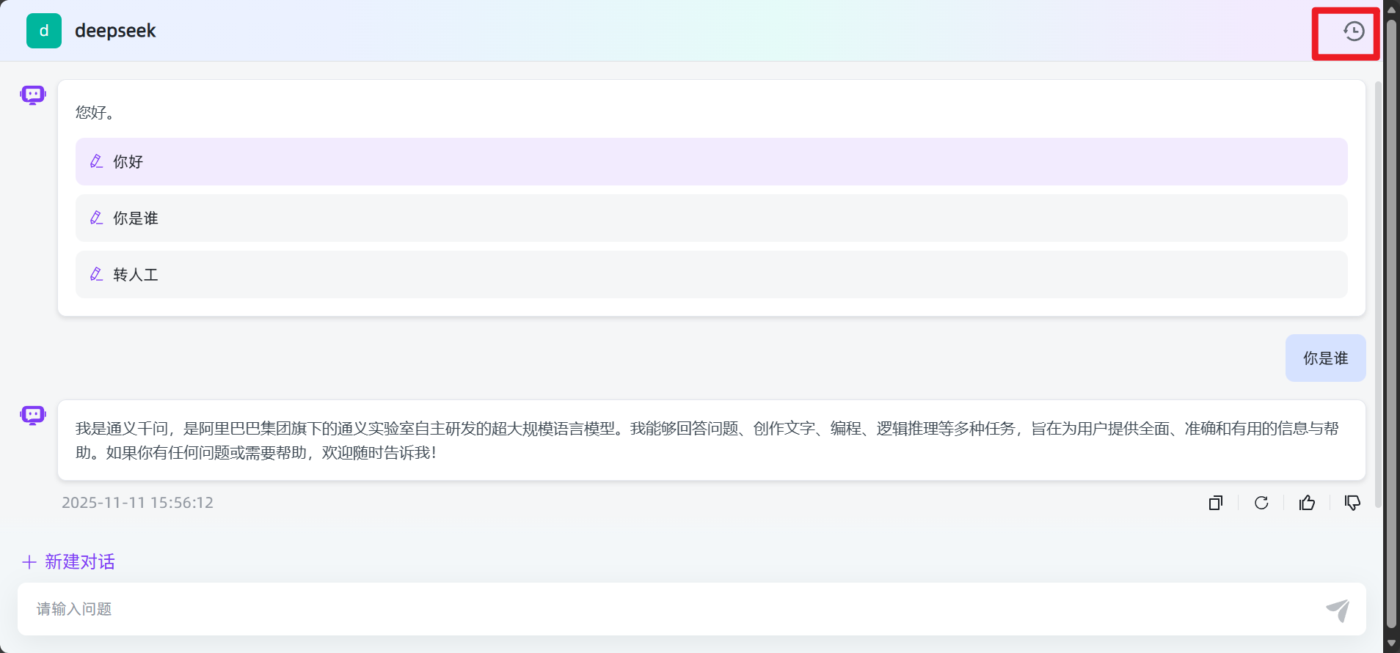The height and width of the screenshot is (653, 1400).
Task: Click the bot avatar beside greeting message
Action: tap(33, 95)
